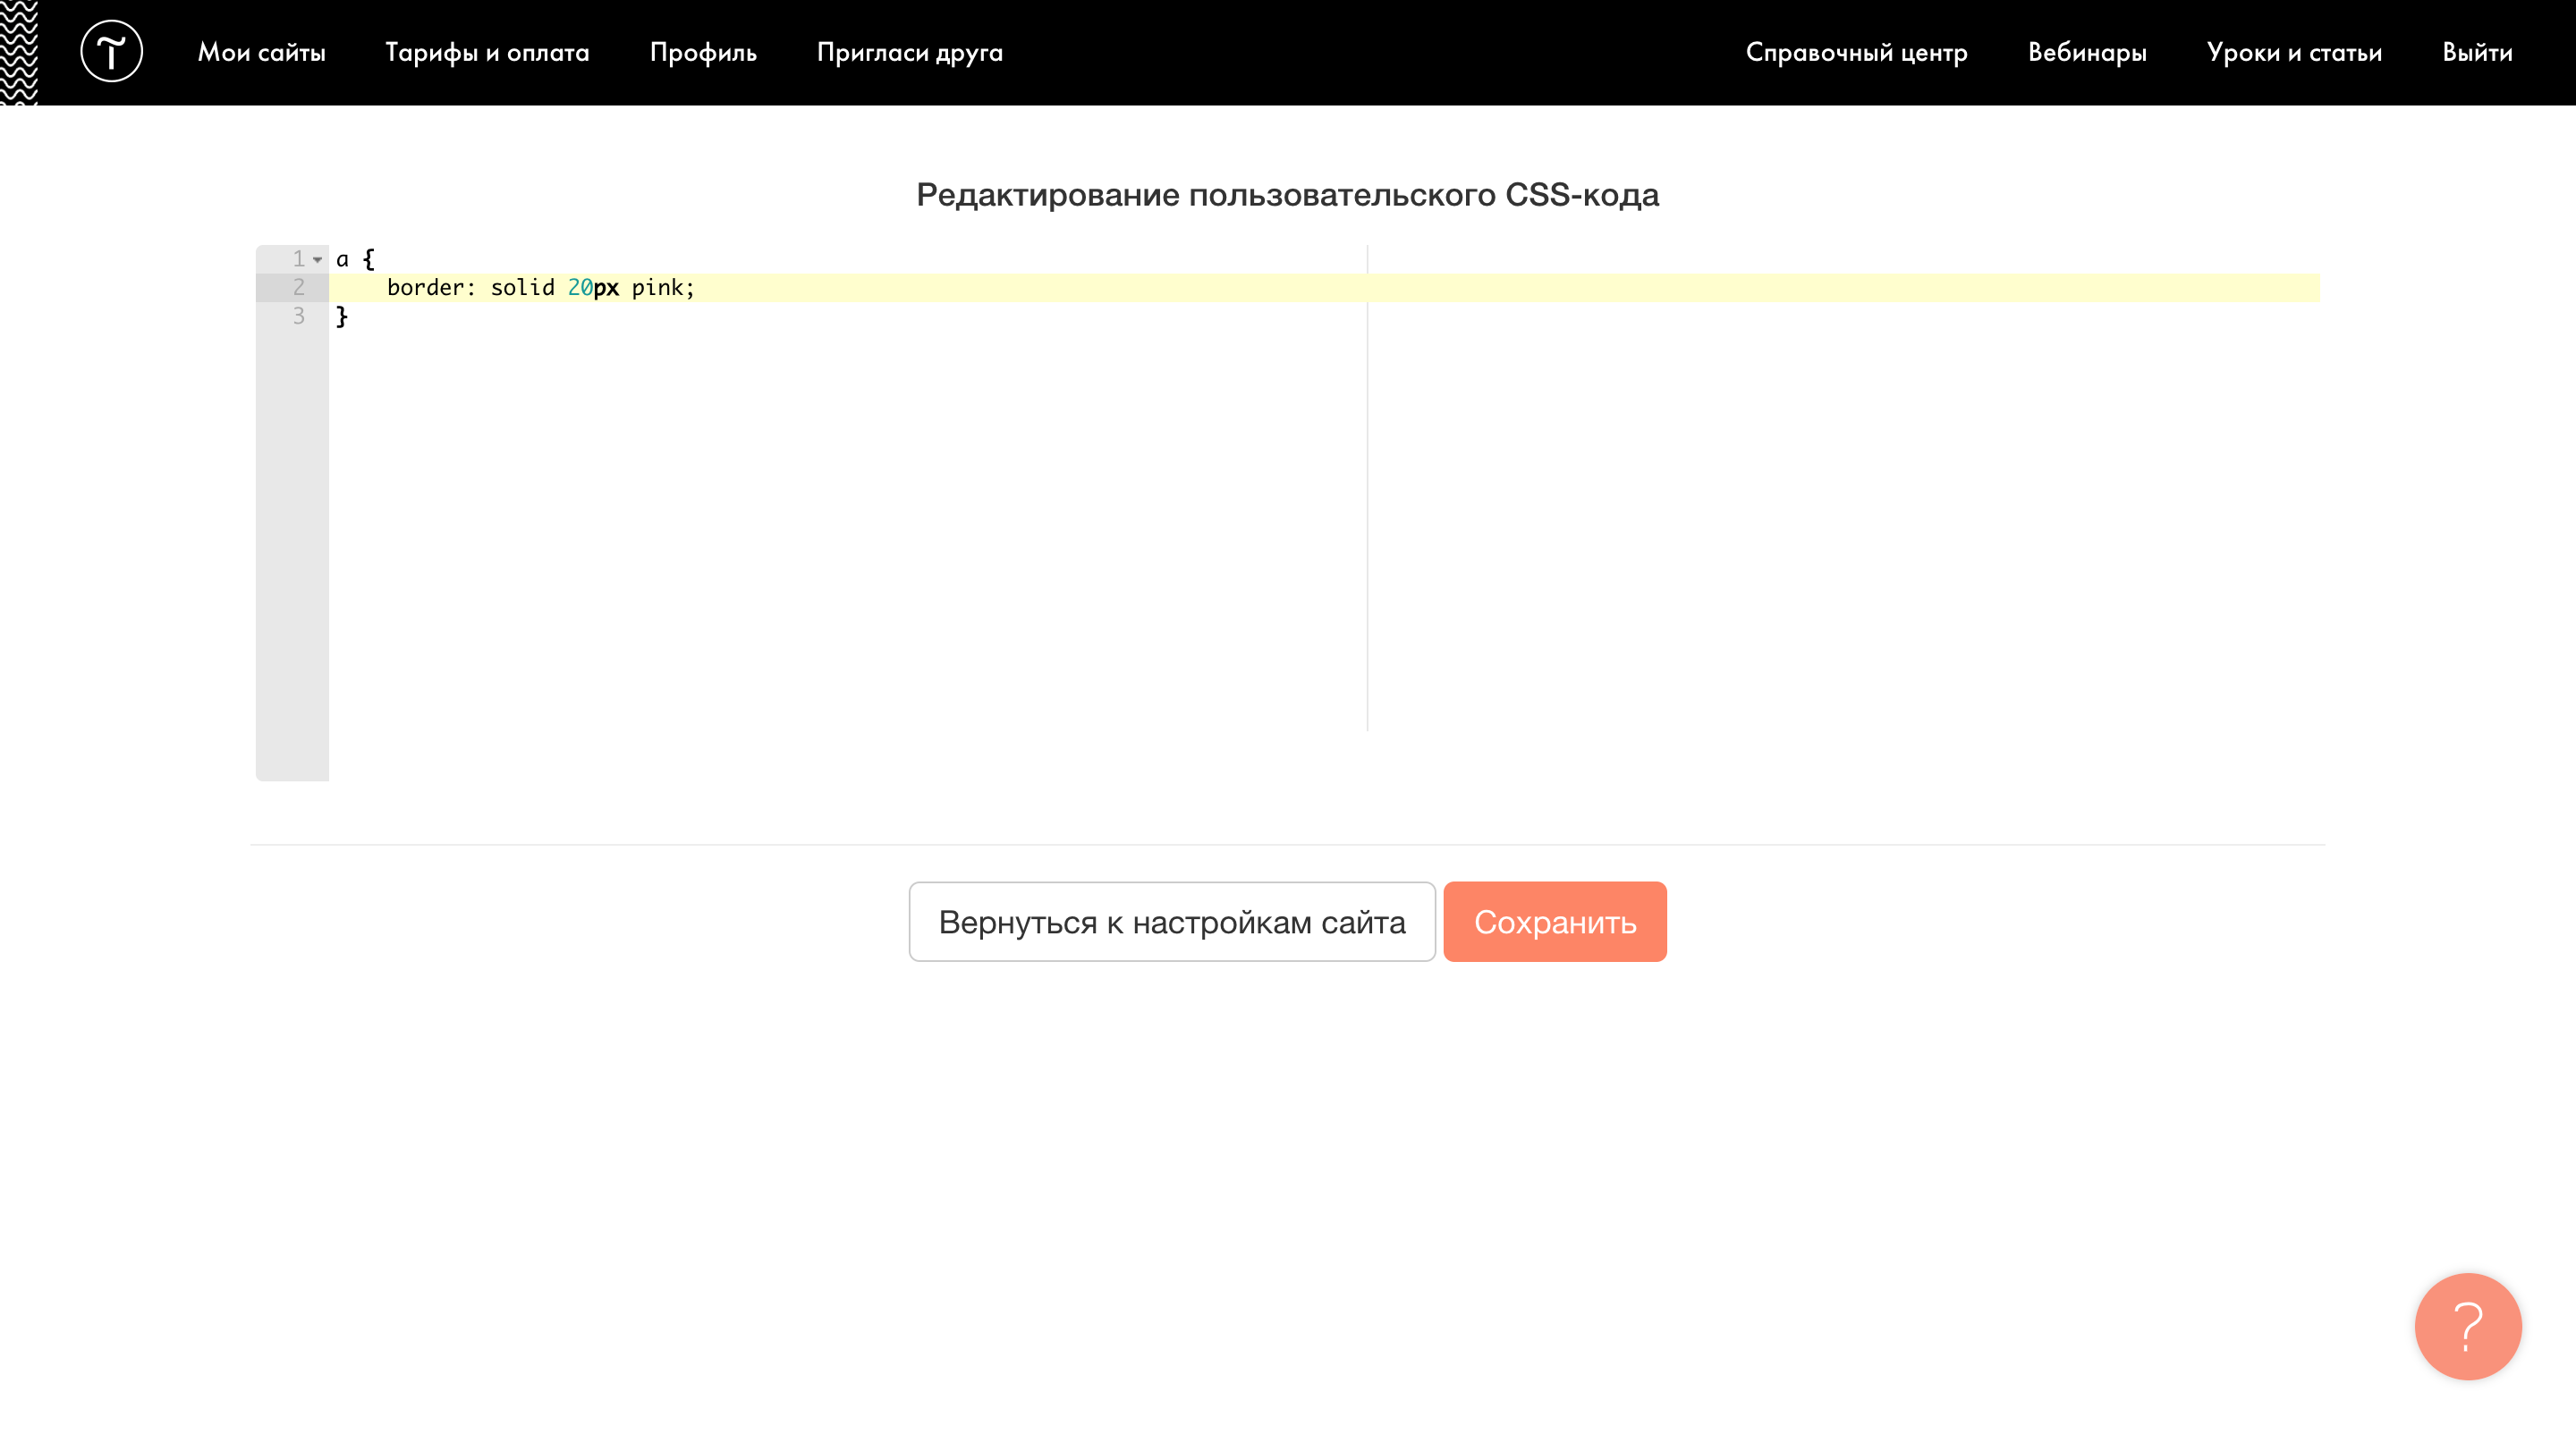Open Мои сайты menu item
This screenshot has height=1434, width=2576.
(262, 52)
